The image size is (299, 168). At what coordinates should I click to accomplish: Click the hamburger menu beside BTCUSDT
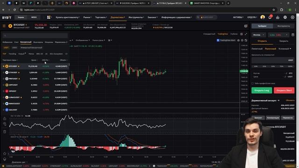click(x=4, y=26)
